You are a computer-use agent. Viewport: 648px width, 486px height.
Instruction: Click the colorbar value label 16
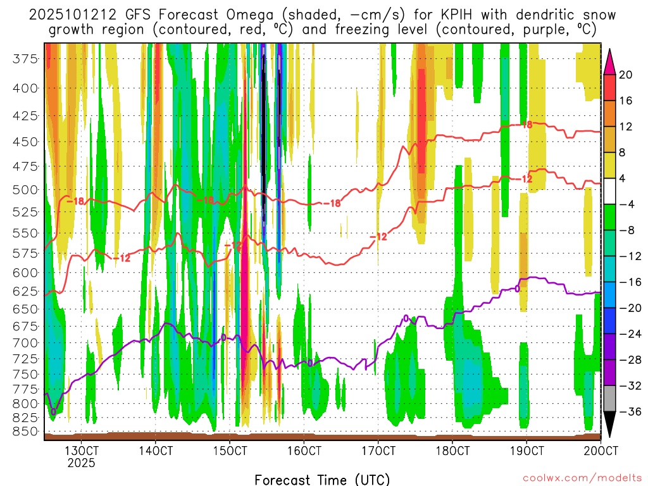(x=626, y=101)
